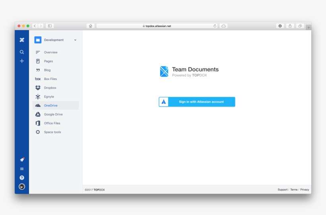Screen dimensions: 326x215
Task: Open the Safari downloads icon
Action: click(x=280, y=26)
